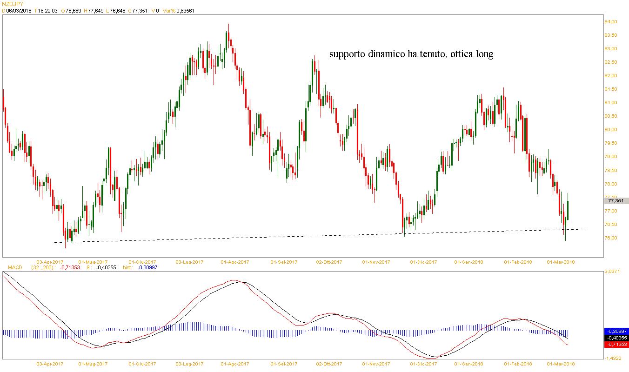Image resolution: width=629 pixels, height=372 pixels.
Task: Select the red MACD value badge -0,71353
Action: [616, 345]
